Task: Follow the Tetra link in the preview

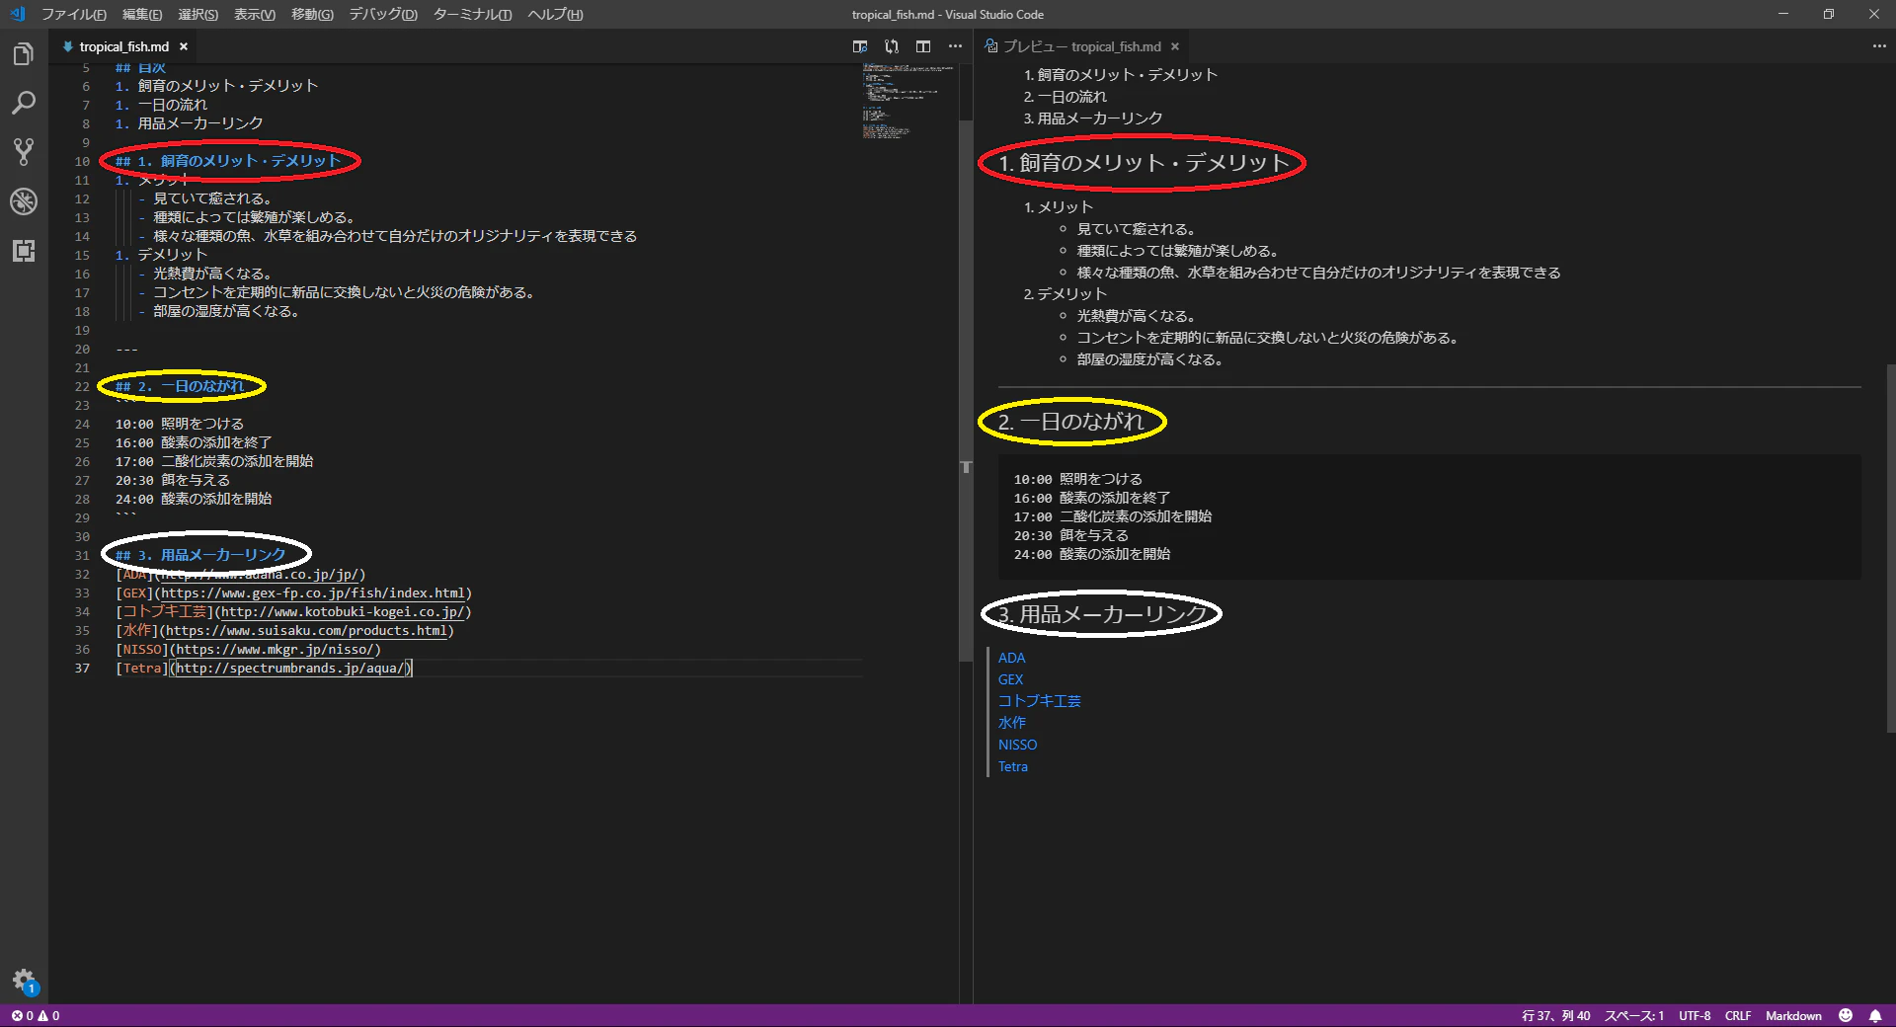Action: [x=1012, y=766]
